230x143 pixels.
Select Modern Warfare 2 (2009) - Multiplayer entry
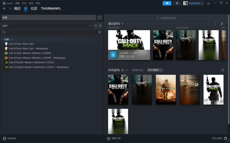[x=37, y=58]
